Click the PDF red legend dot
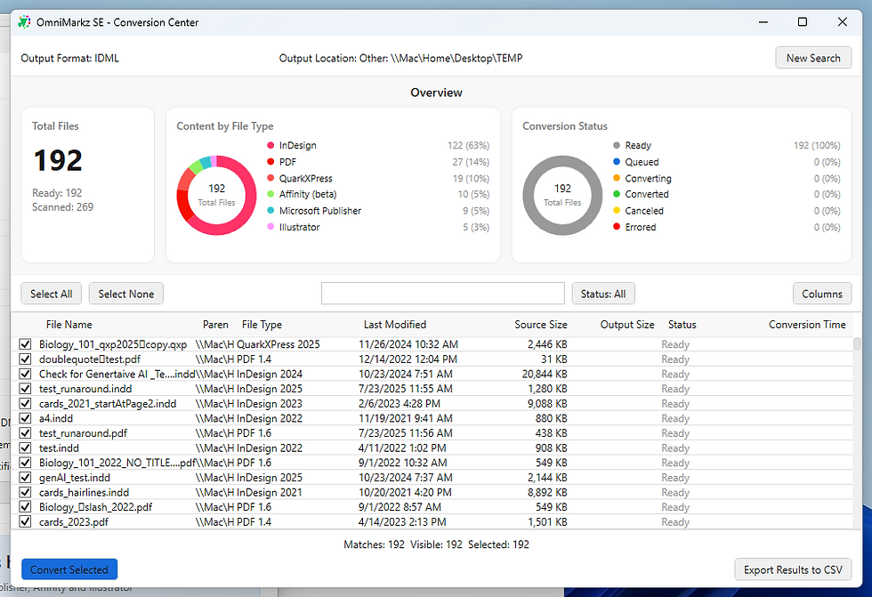The height and width of the screenshot is (597, 872). click(x=270, y=162)
